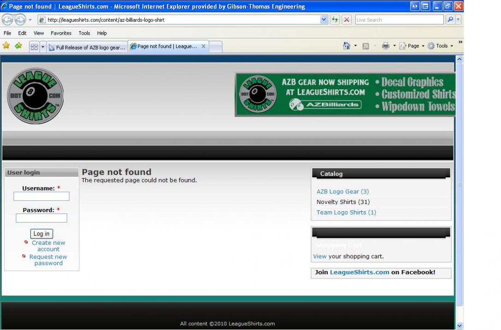The width and height of the screenshot is (501, 330).
Task: Click the browser Forward arrow button
Action: click(20, 20)
